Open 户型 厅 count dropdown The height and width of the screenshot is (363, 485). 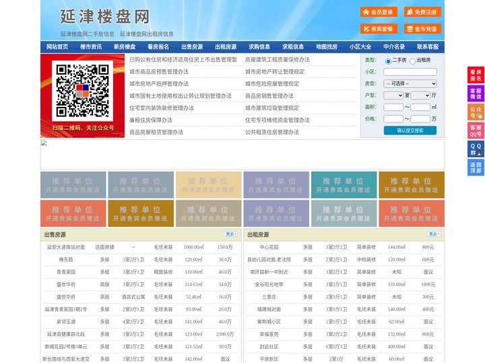point(420,95)
